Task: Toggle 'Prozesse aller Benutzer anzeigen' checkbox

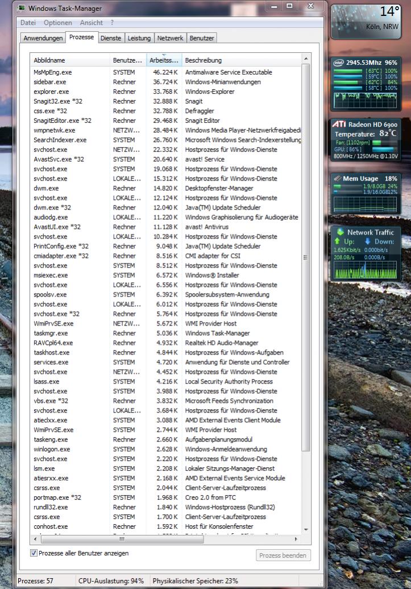Action: point(34,553)
